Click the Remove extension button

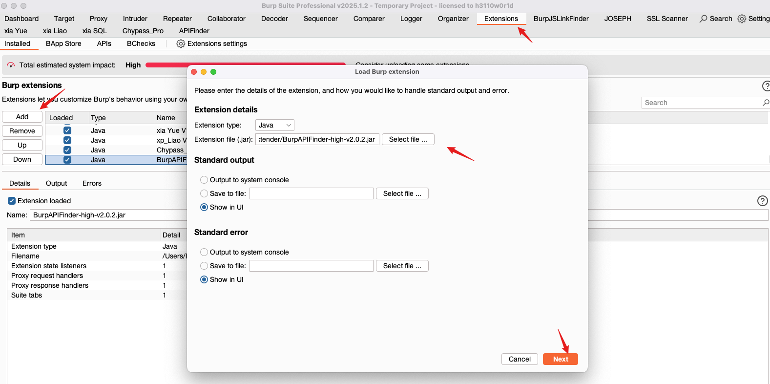(x=22, y=131)
